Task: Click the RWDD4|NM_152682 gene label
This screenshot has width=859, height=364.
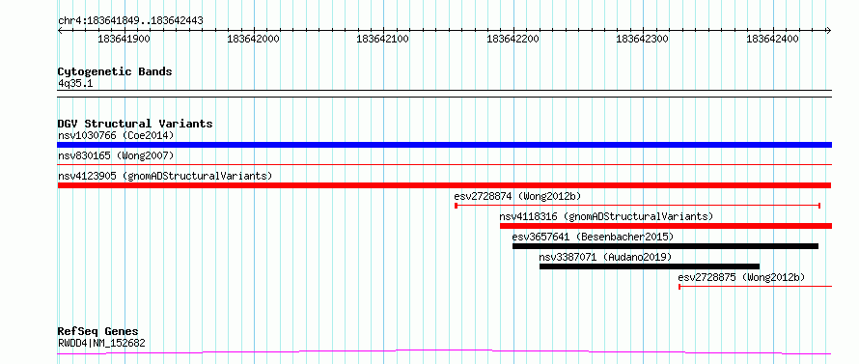Action: 101,344
